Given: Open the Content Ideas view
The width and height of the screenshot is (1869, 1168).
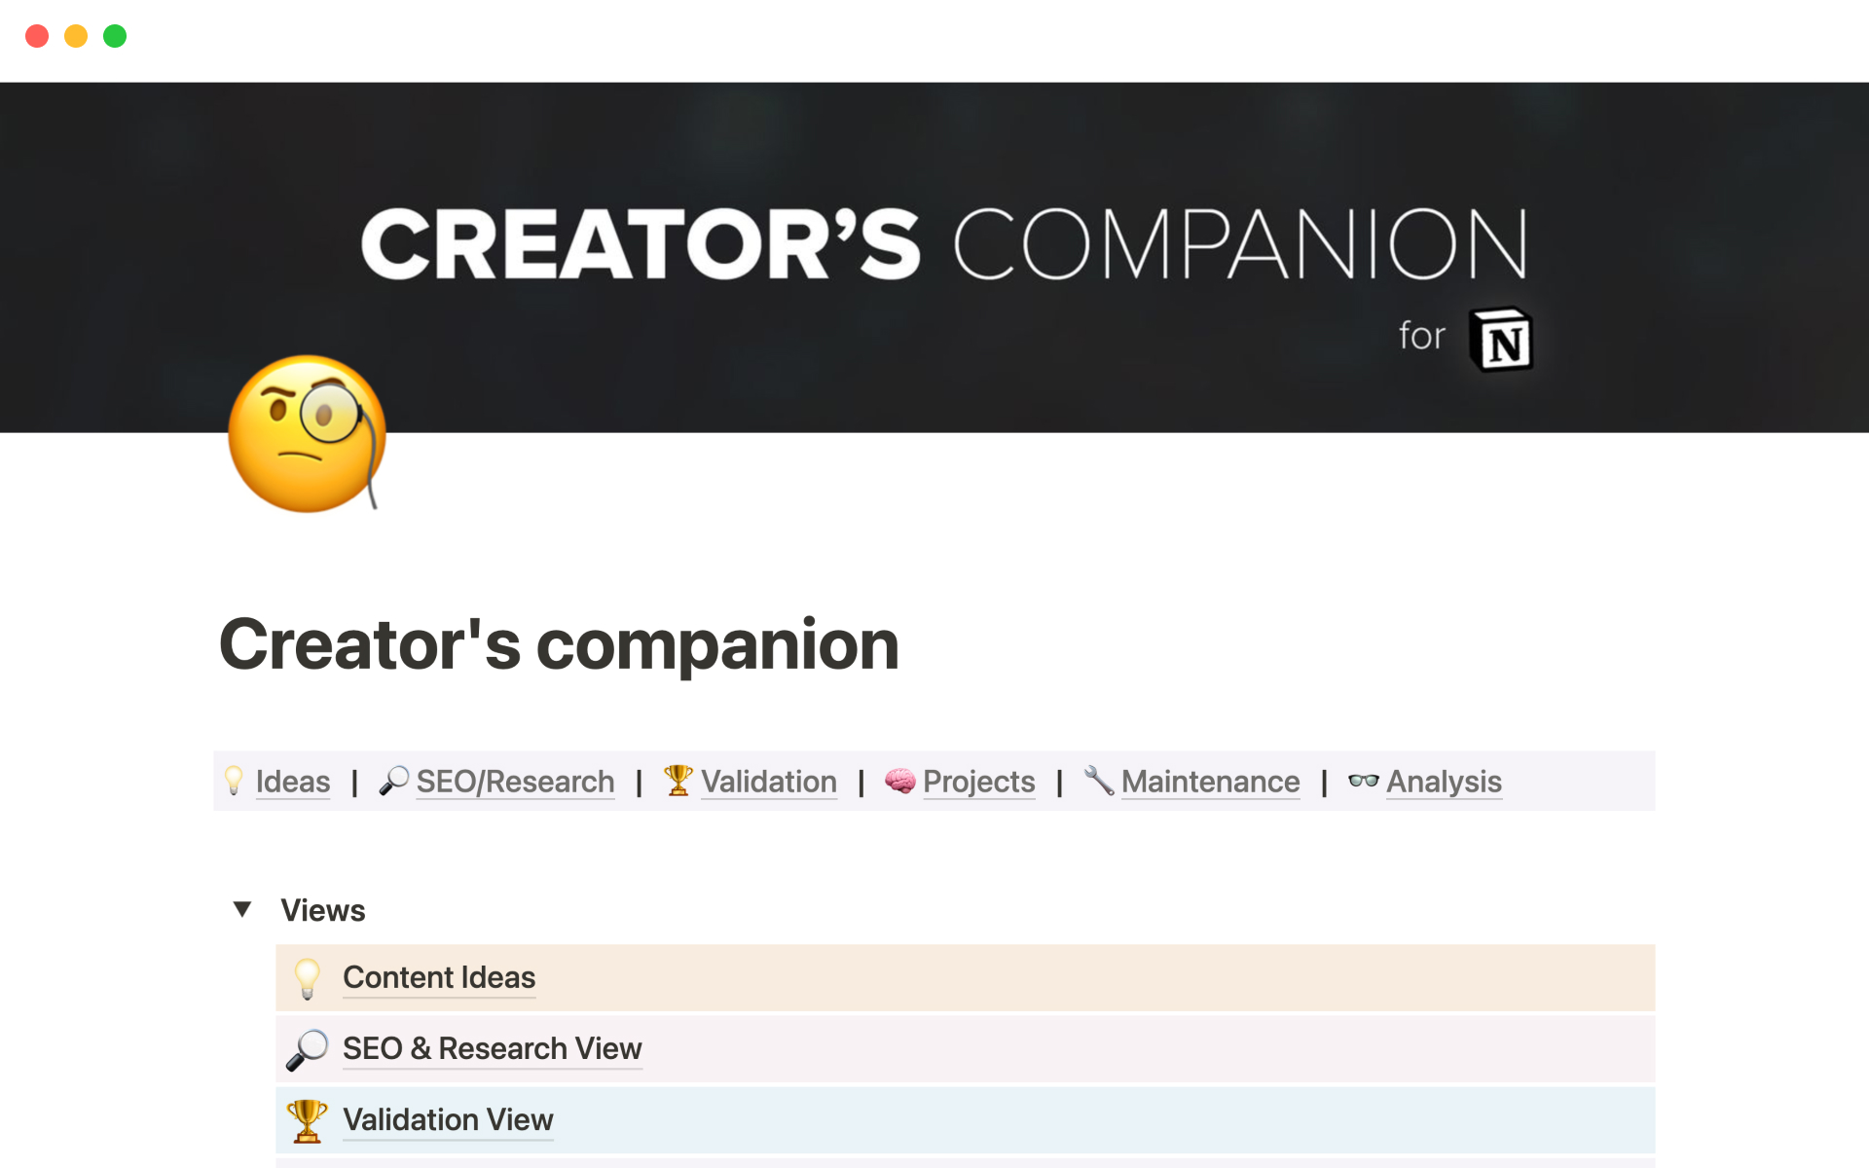Looking at the screenshot, I should (437, 977).
